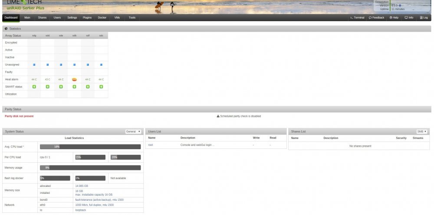Click the root user link
This screenshot has width=434, height=215.
point(151,145)
